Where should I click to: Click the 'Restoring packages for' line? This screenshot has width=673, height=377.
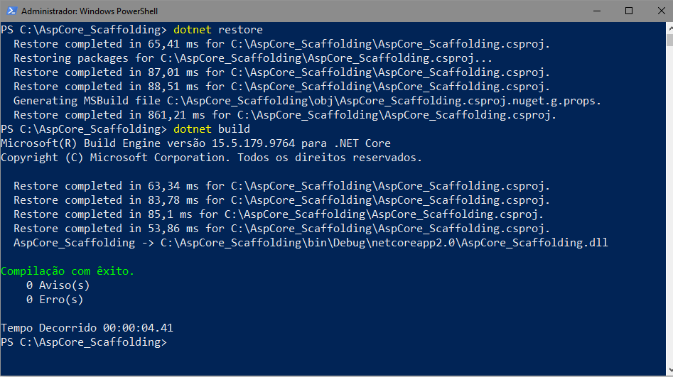point(253,58)
